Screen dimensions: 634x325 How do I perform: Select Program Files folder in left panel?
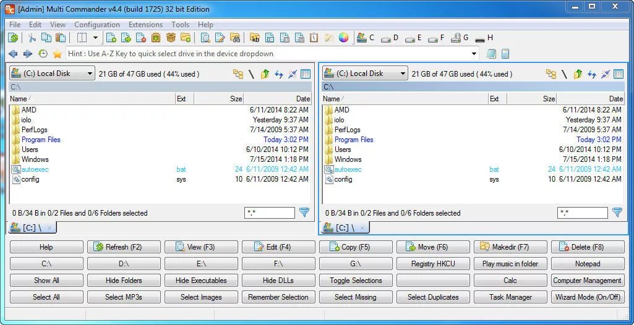[160, 140]
